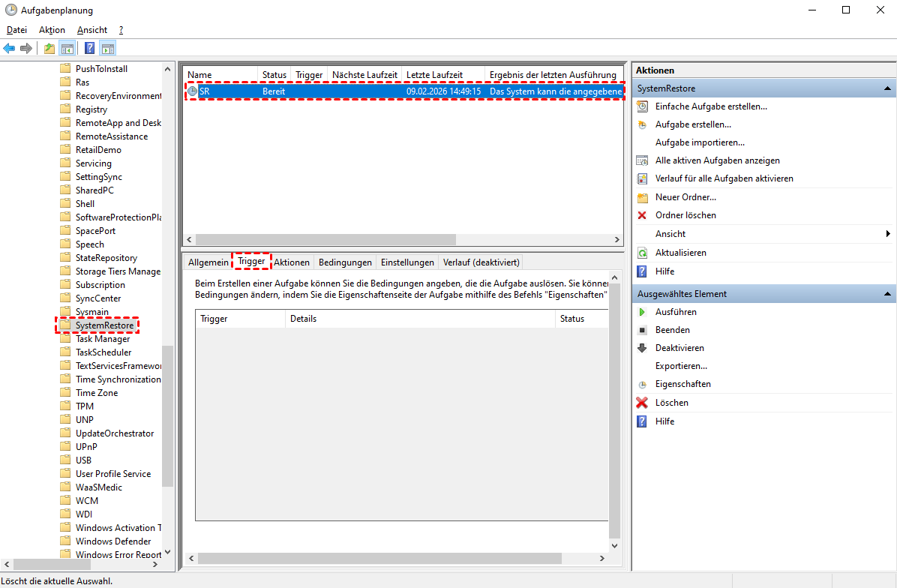Switch to the Bedingungen tab

(x=345, y=262)
